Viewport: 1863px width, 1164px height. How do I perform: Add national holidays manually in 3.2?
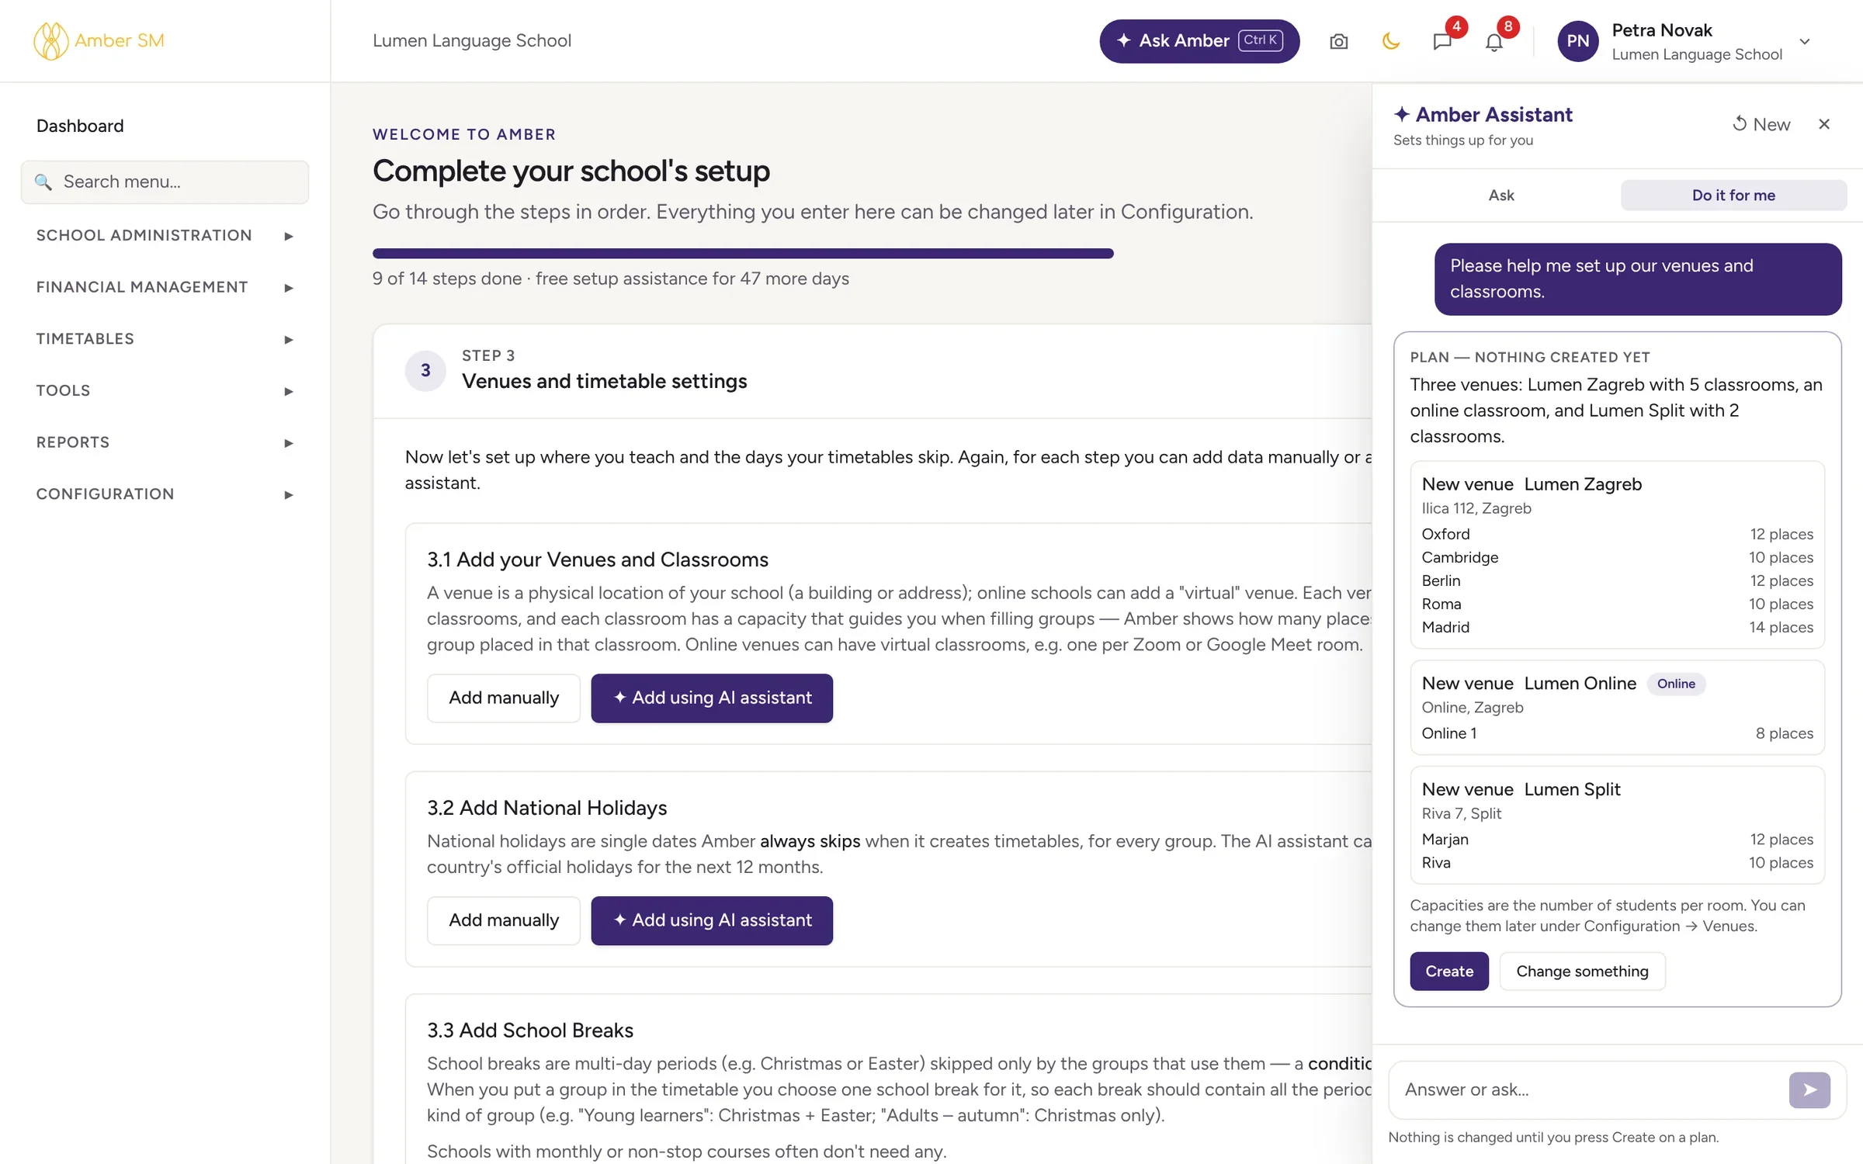[x=504, y=920]
